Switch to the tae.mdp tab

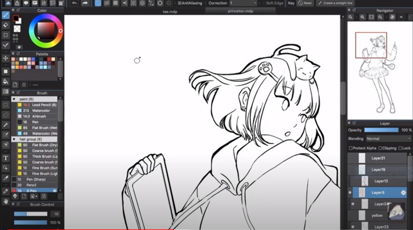coord(170,12)
